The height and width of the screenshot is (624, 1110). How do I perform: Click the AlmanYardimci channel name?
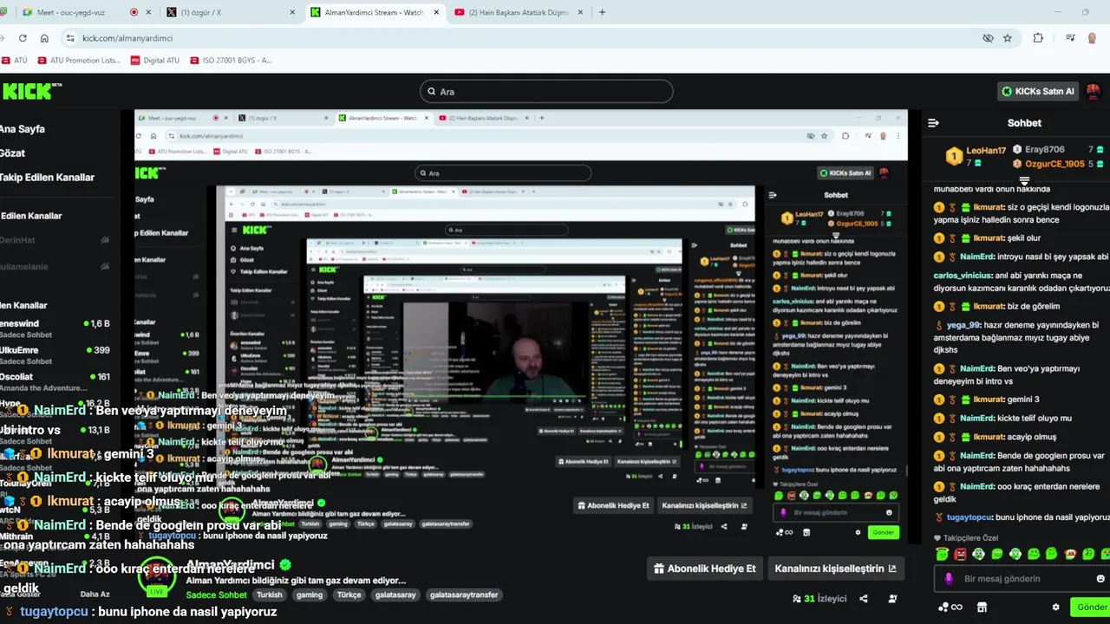[x=230, y=565]
